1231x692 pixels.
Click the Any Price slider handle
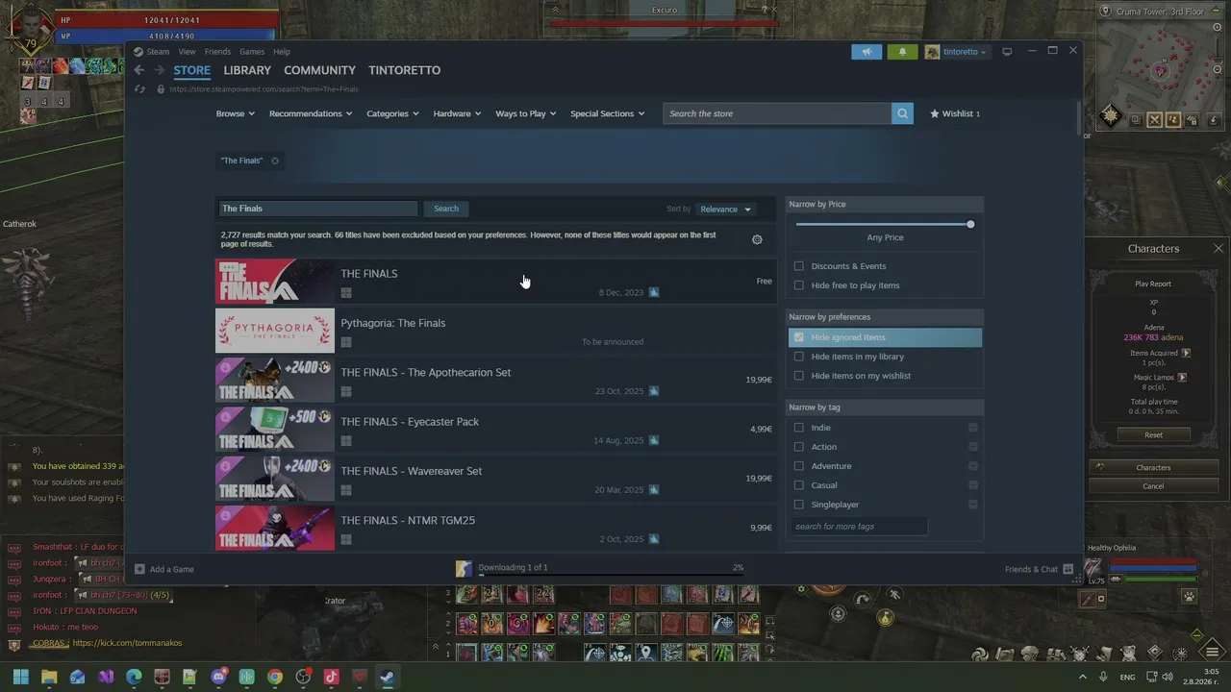970,224
